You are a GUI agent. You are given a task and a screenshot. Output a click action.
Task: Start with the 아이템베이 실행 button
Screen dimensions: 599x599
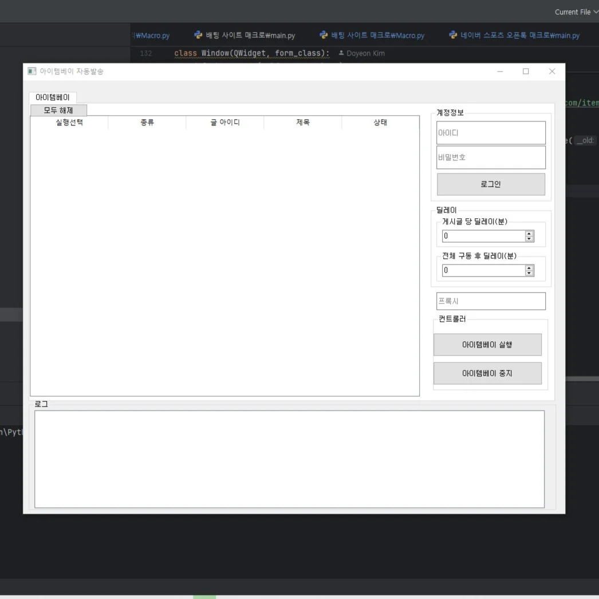coord(487,345)
